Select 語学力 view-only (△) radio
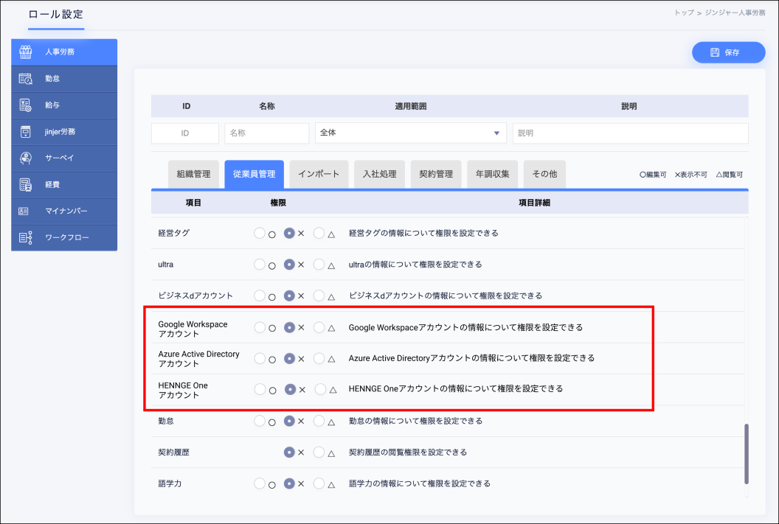The width and height of the screenshot is (779, 524). click(319, 483)
